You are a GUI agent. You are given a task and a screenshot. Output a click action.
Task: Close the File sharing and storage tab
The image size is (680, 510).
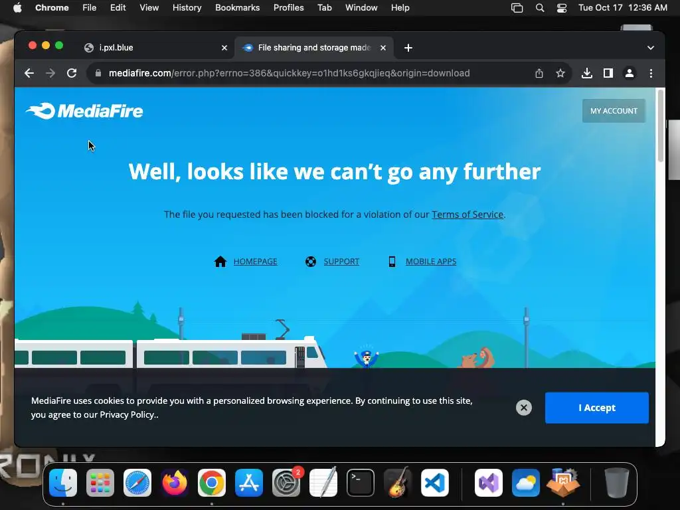(x=383, y=48)
